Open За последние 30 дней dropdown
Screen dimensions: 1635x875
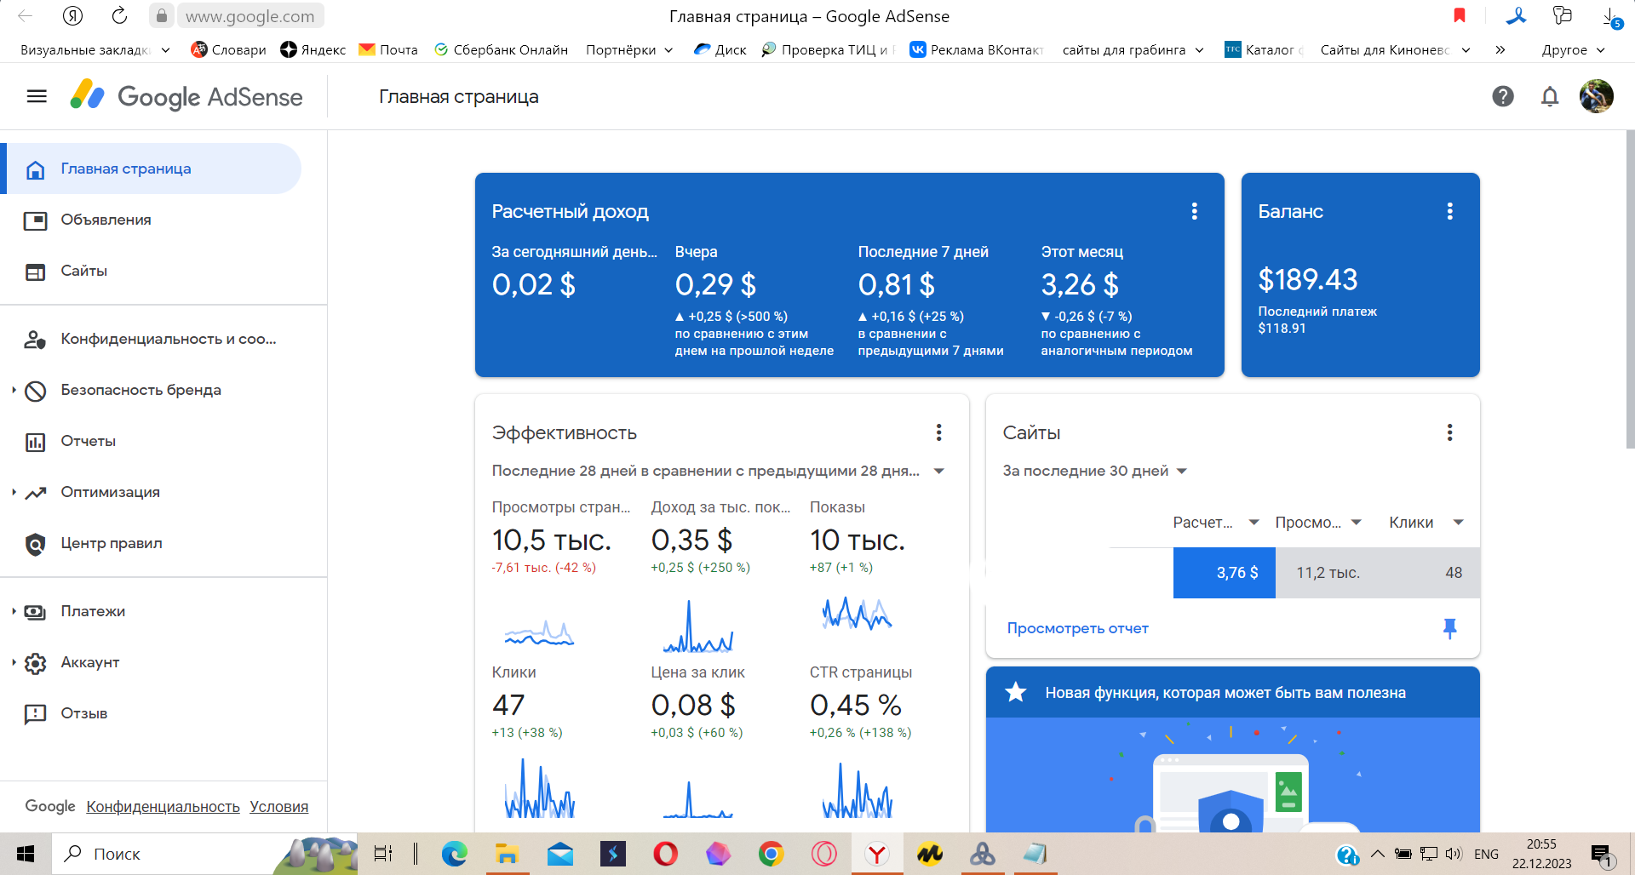(1180, 472)
